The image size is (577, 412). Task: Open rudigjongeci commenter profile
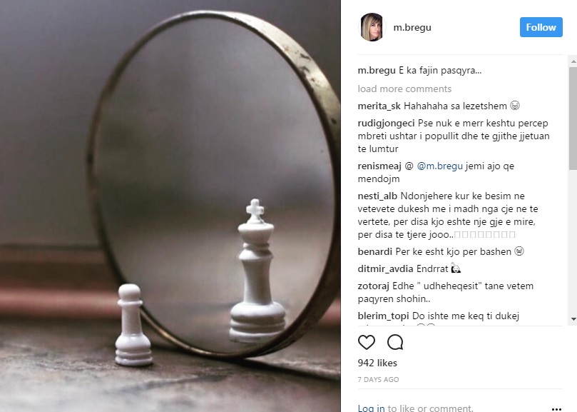pyautogui.click(x=386, y=123)
